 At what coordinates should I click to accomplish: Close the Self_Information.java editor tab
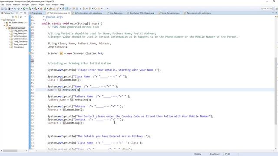coord(69,13)
